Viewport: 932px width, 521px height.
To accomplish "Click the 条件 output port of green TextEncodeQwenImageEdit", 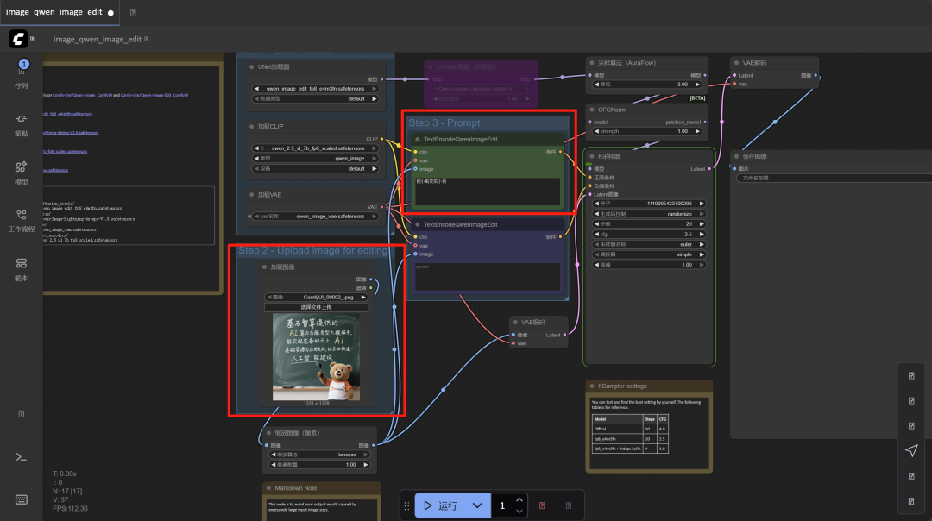I will coord(560,152).
